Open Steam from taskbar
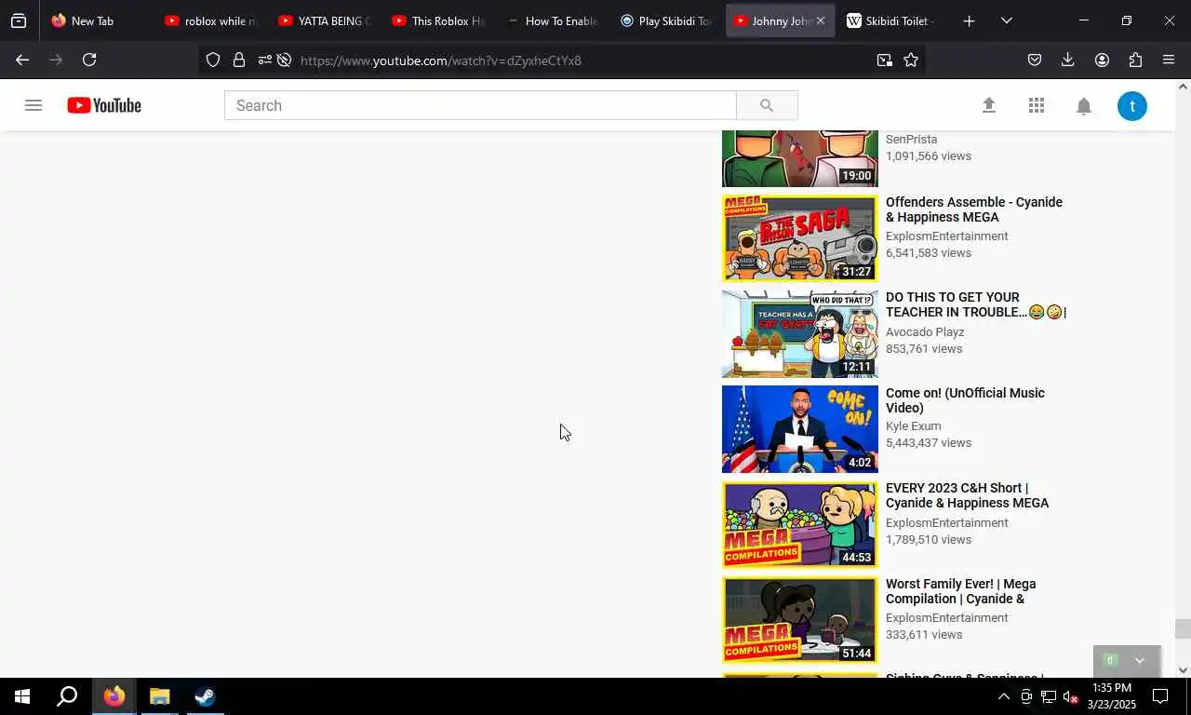 click(205, 696)
